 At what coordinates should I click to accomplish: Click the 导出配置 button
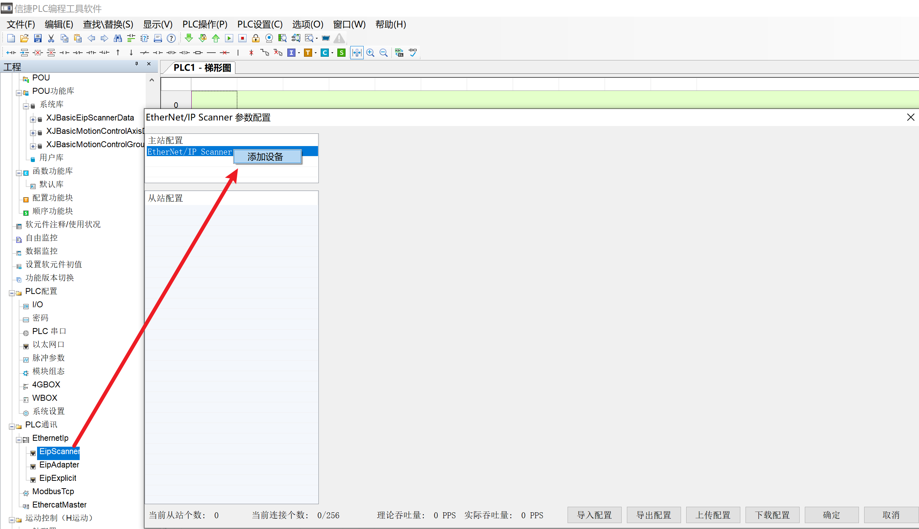(654, 515)
